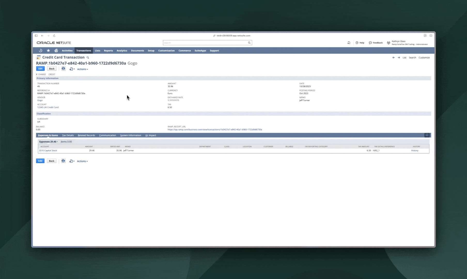Click the magnifier in global search box
Viewport: 467px width, 279px height.
[249, 43]
